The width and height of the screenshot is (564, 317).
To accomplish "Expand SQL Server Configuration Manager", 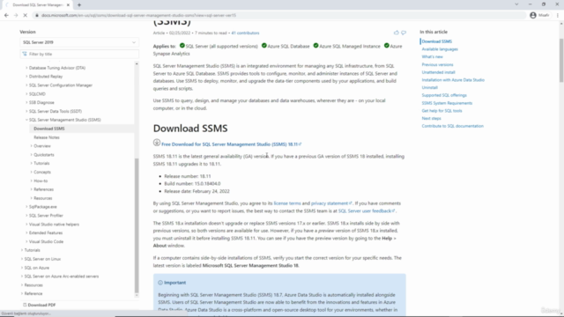I will click(26, 85).
